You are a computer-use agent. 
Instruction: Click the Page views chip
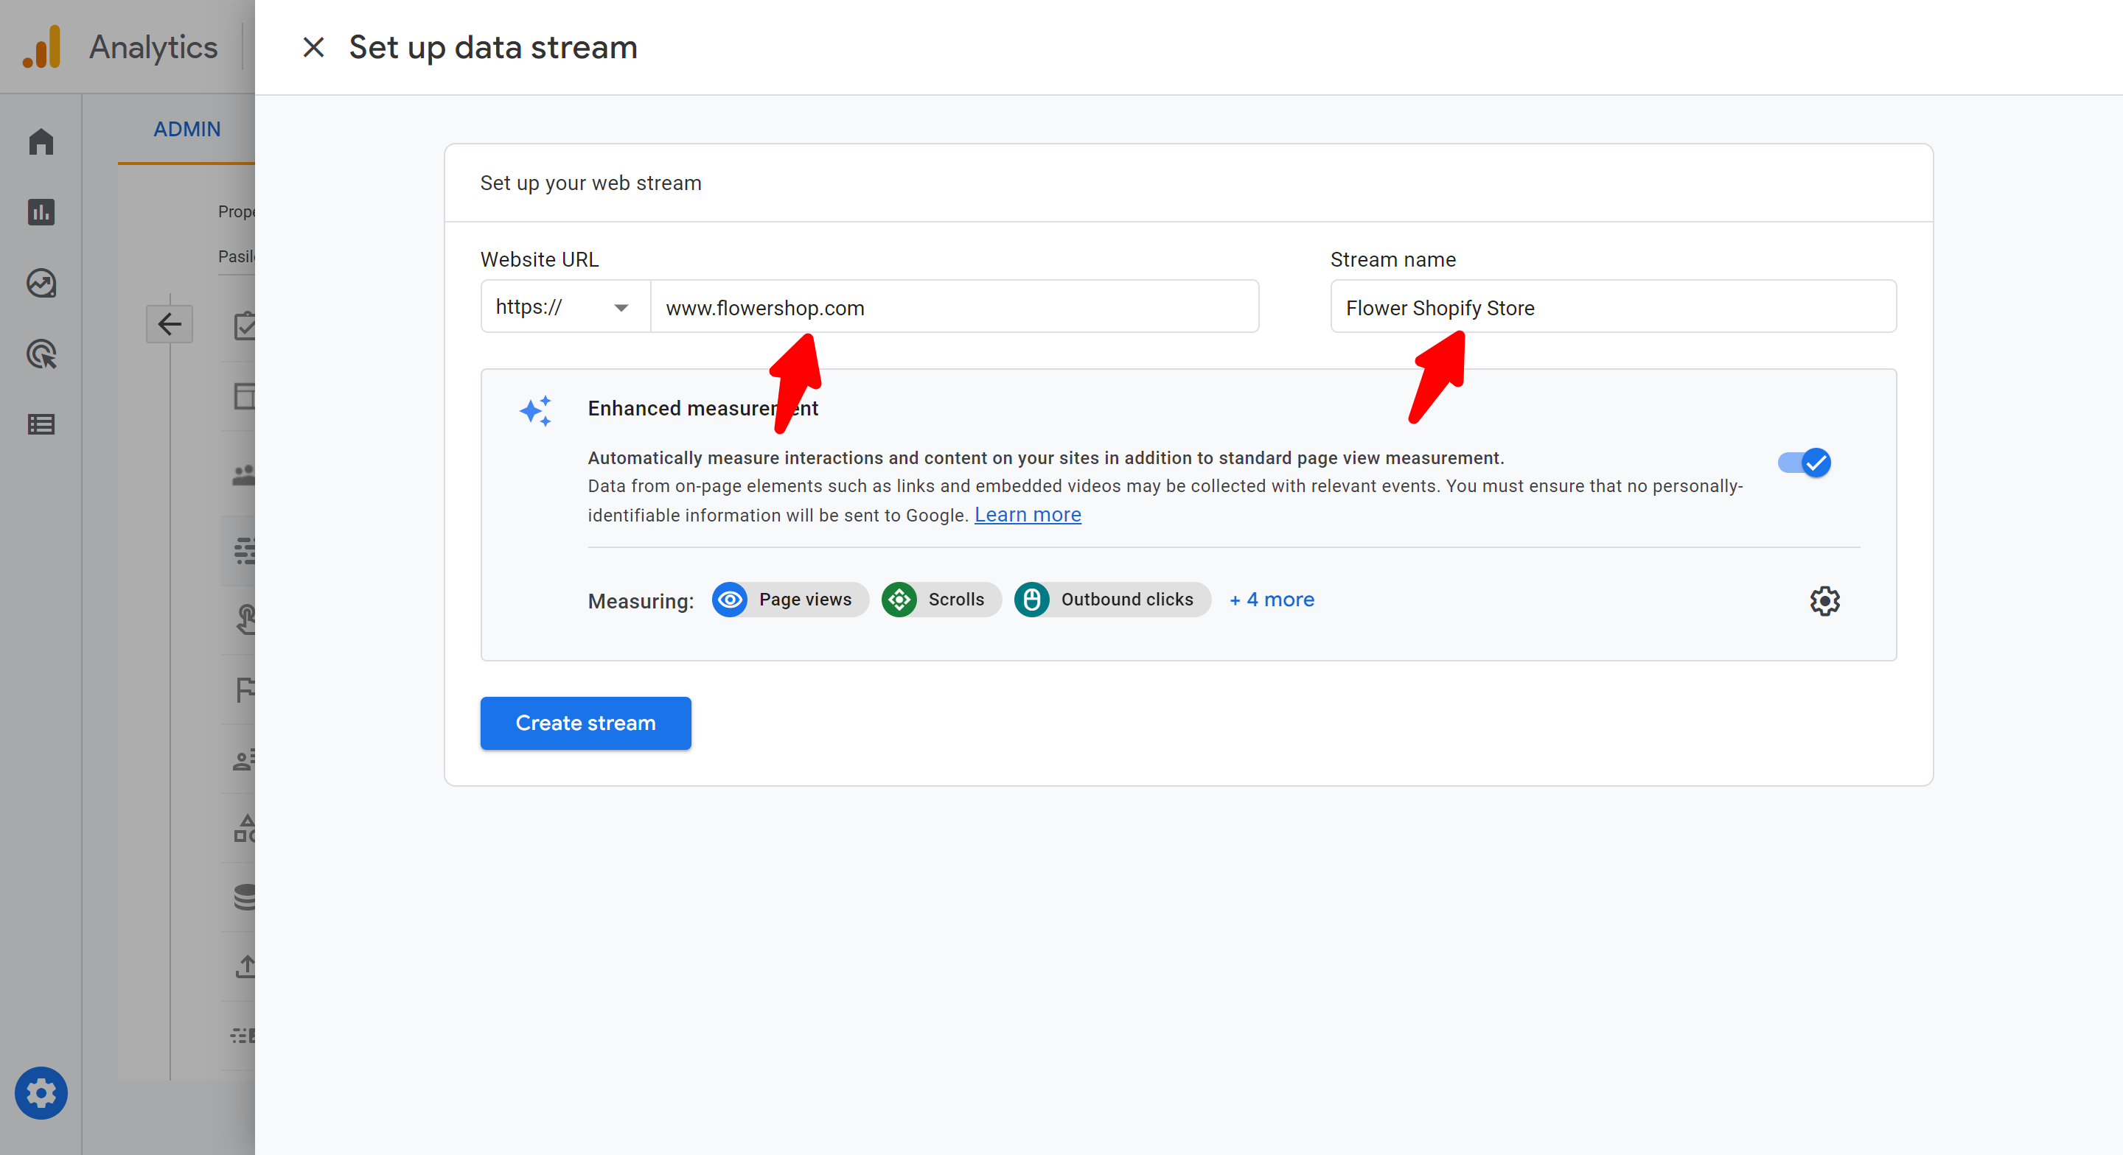tap(789, 600)
